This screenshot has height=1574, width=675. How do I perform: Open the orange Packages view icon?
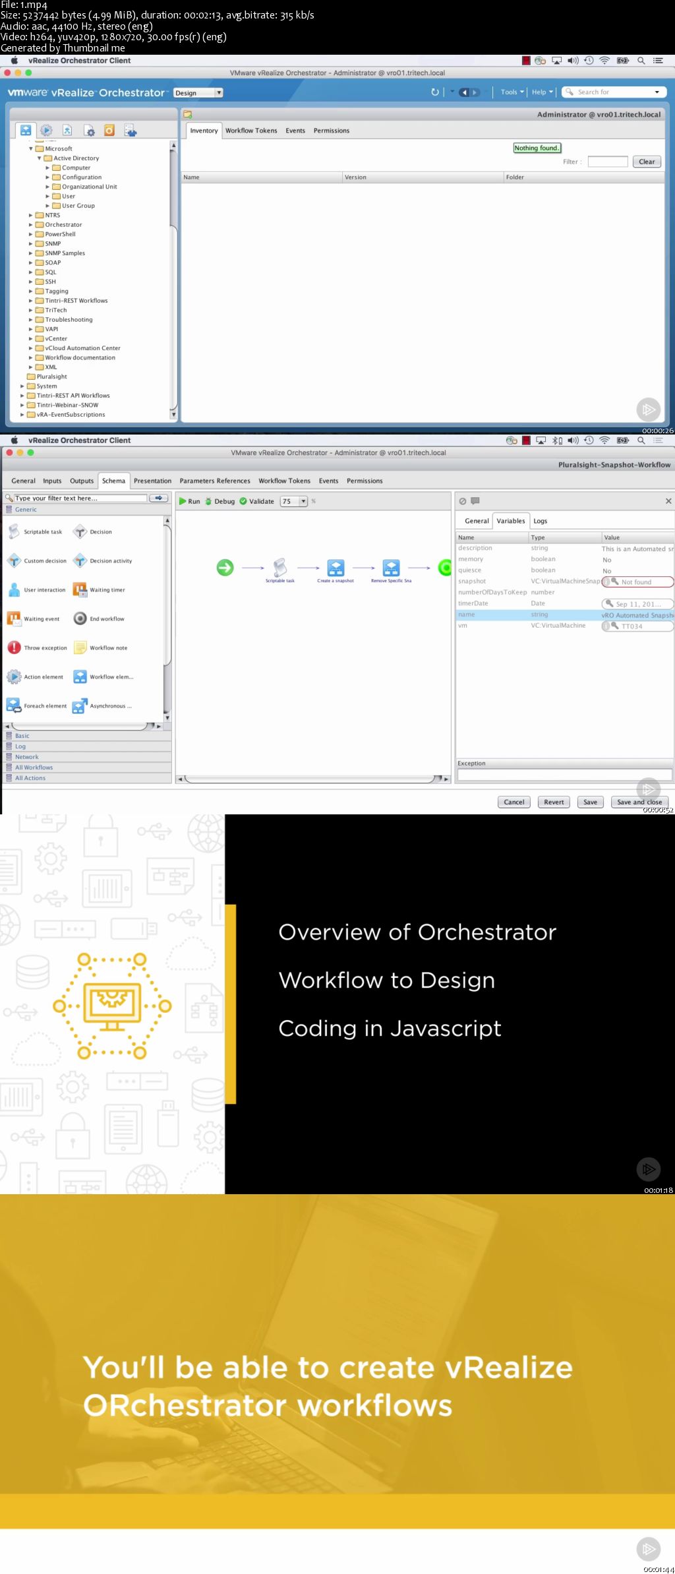point(109,130)
